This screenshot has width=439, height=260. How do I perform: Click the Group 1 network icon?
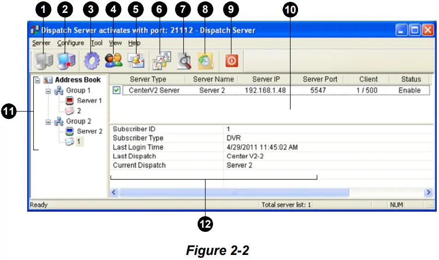pos(59,90)
